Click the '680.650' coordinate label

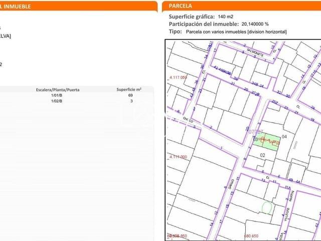tap(251, 236)
